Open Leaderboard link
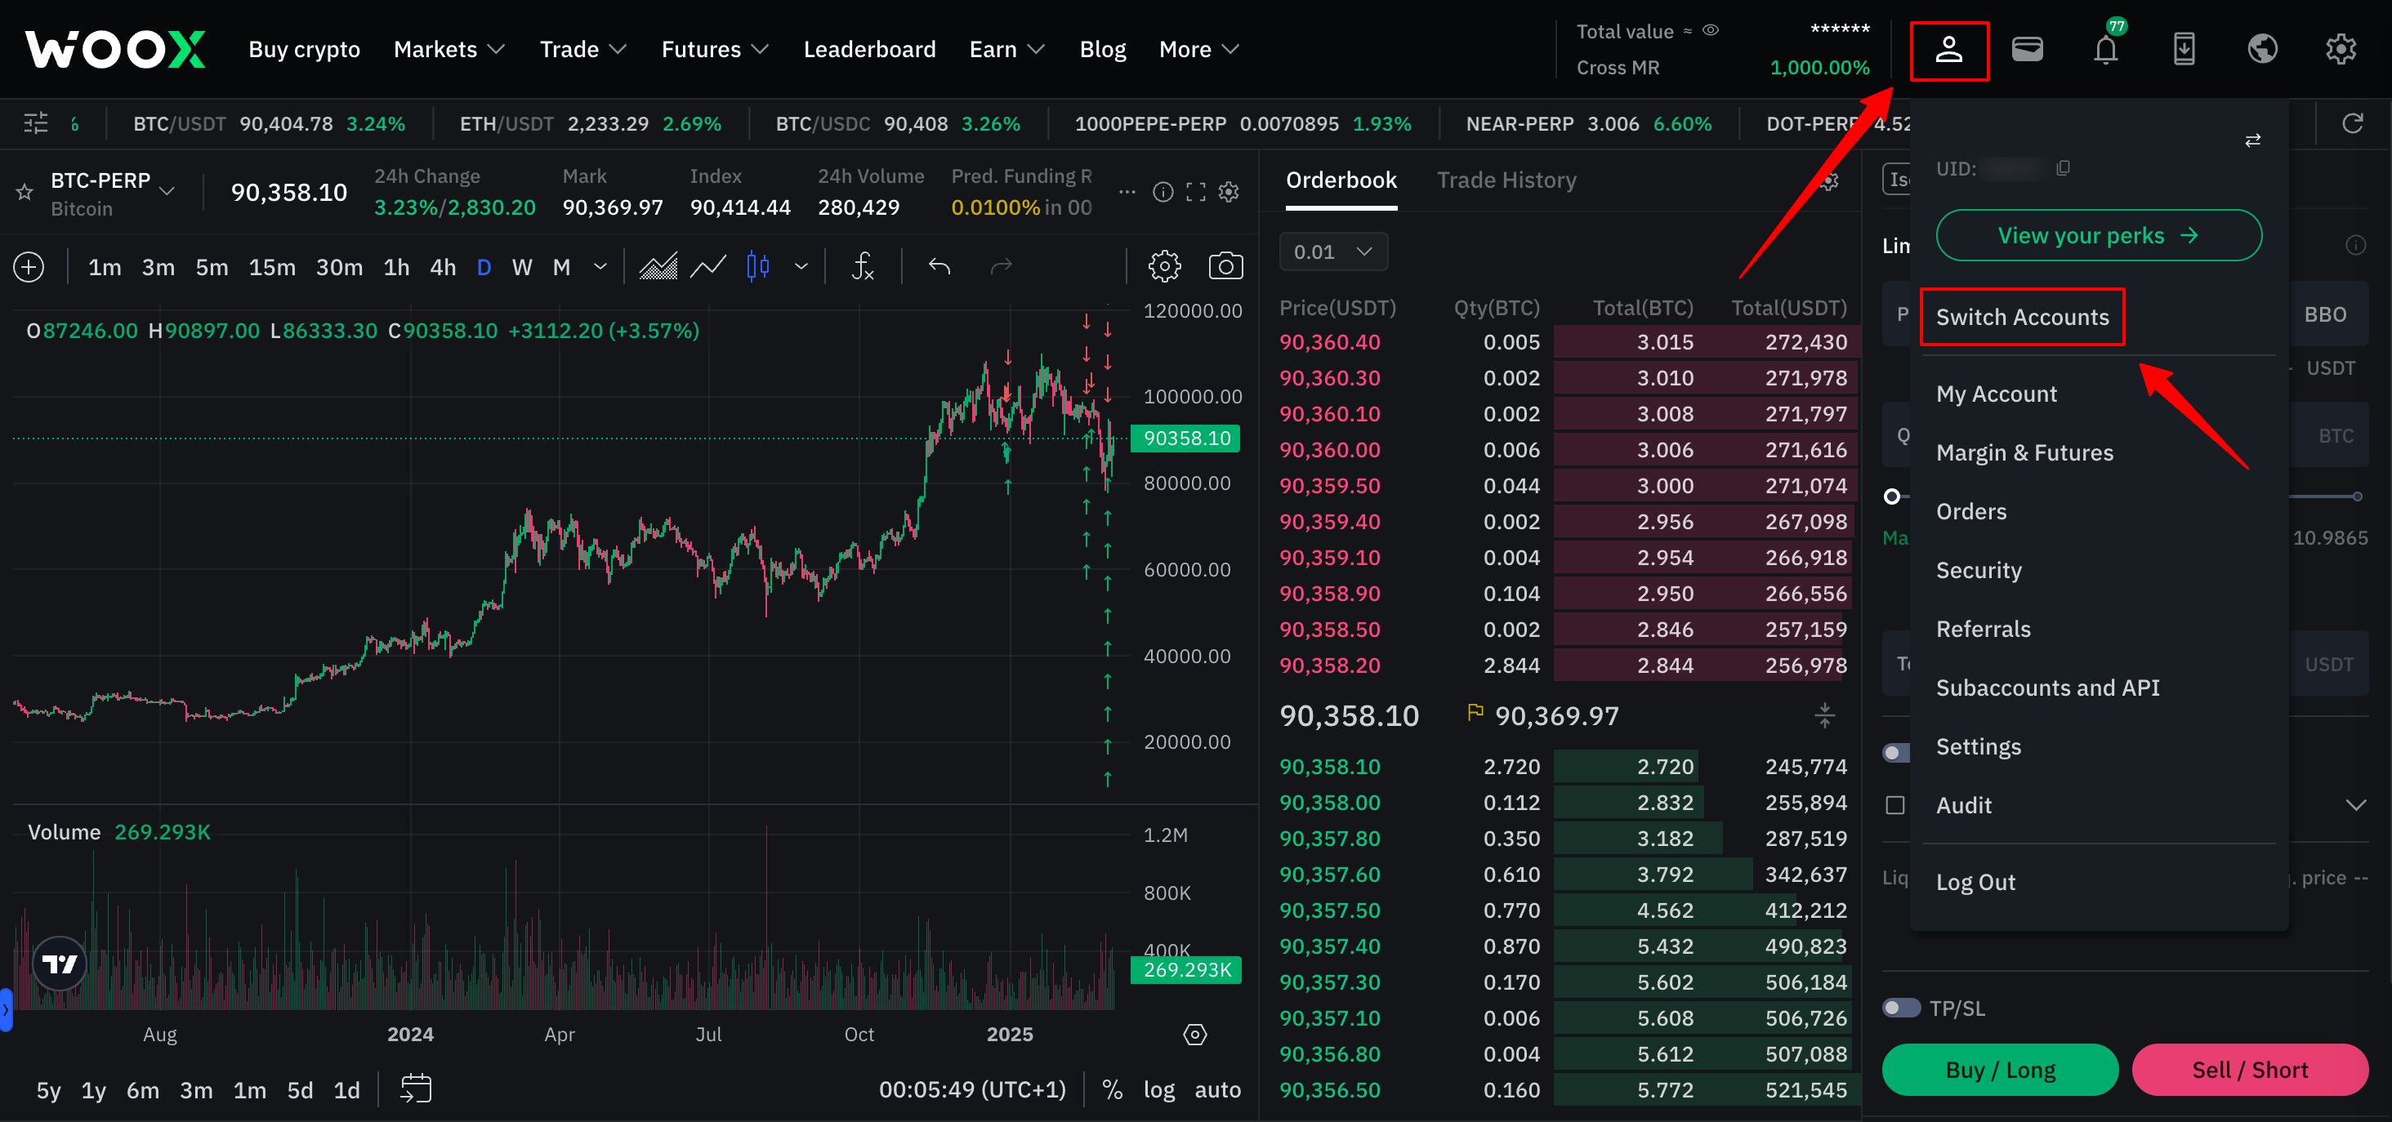The height and width of the screenshot is (1122, 2392). [x=869, y=49]
